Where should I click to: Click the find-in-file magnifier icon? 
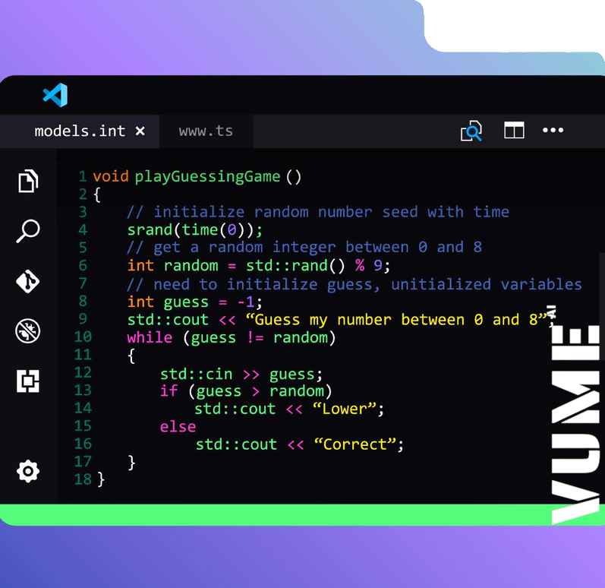click(471, 131)
